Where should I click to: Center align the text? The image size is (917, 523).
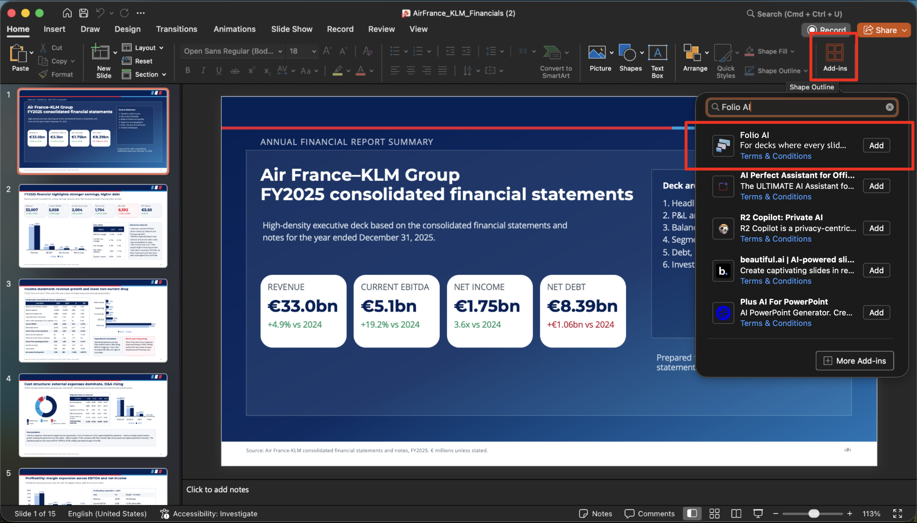click(411, 71)
